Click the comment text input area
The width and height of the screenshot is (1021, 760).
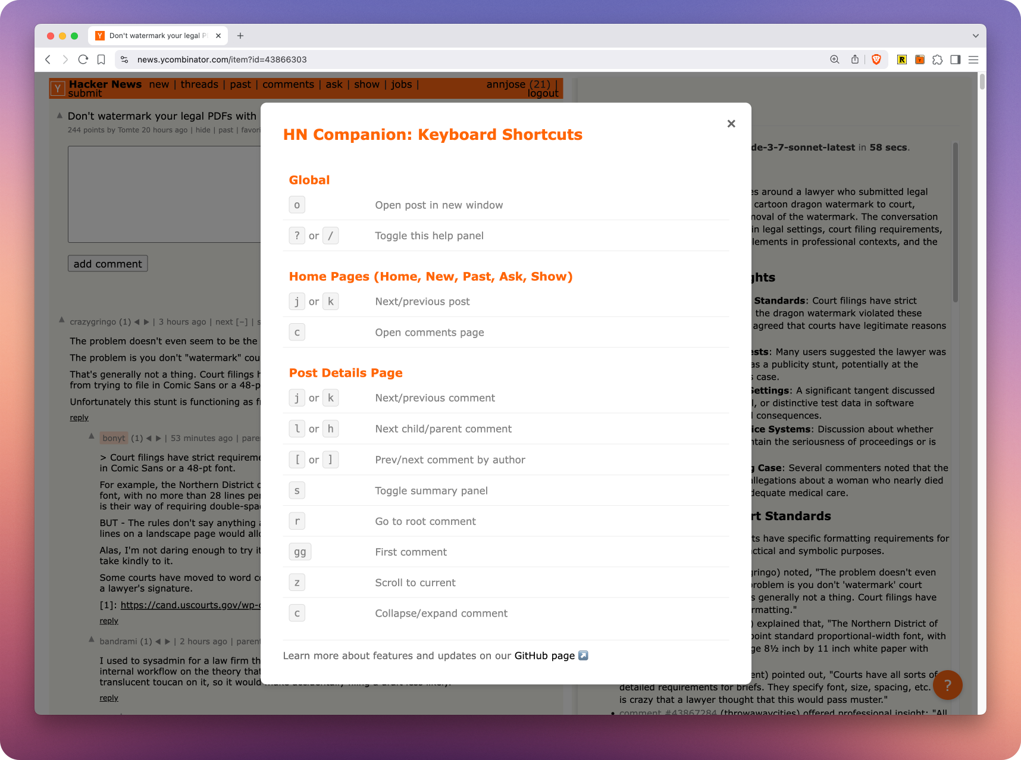[164, 194]
